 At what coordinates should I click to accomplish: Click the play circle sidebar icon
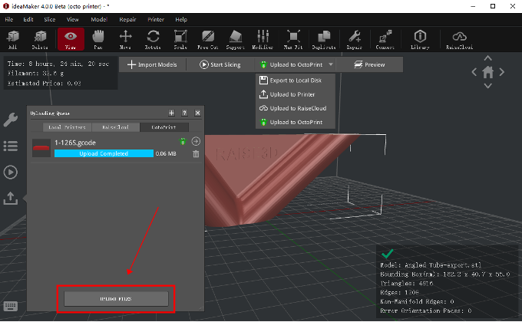(11, 172)
